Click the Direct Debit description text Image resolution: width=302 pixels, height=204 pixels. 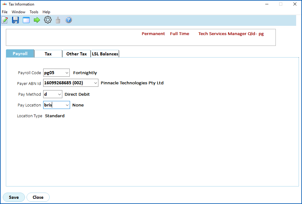click(77, 94)
